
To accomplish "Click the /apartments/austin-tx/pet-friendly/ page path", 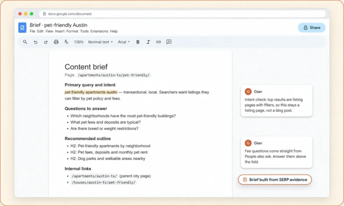I will [114, 75].
